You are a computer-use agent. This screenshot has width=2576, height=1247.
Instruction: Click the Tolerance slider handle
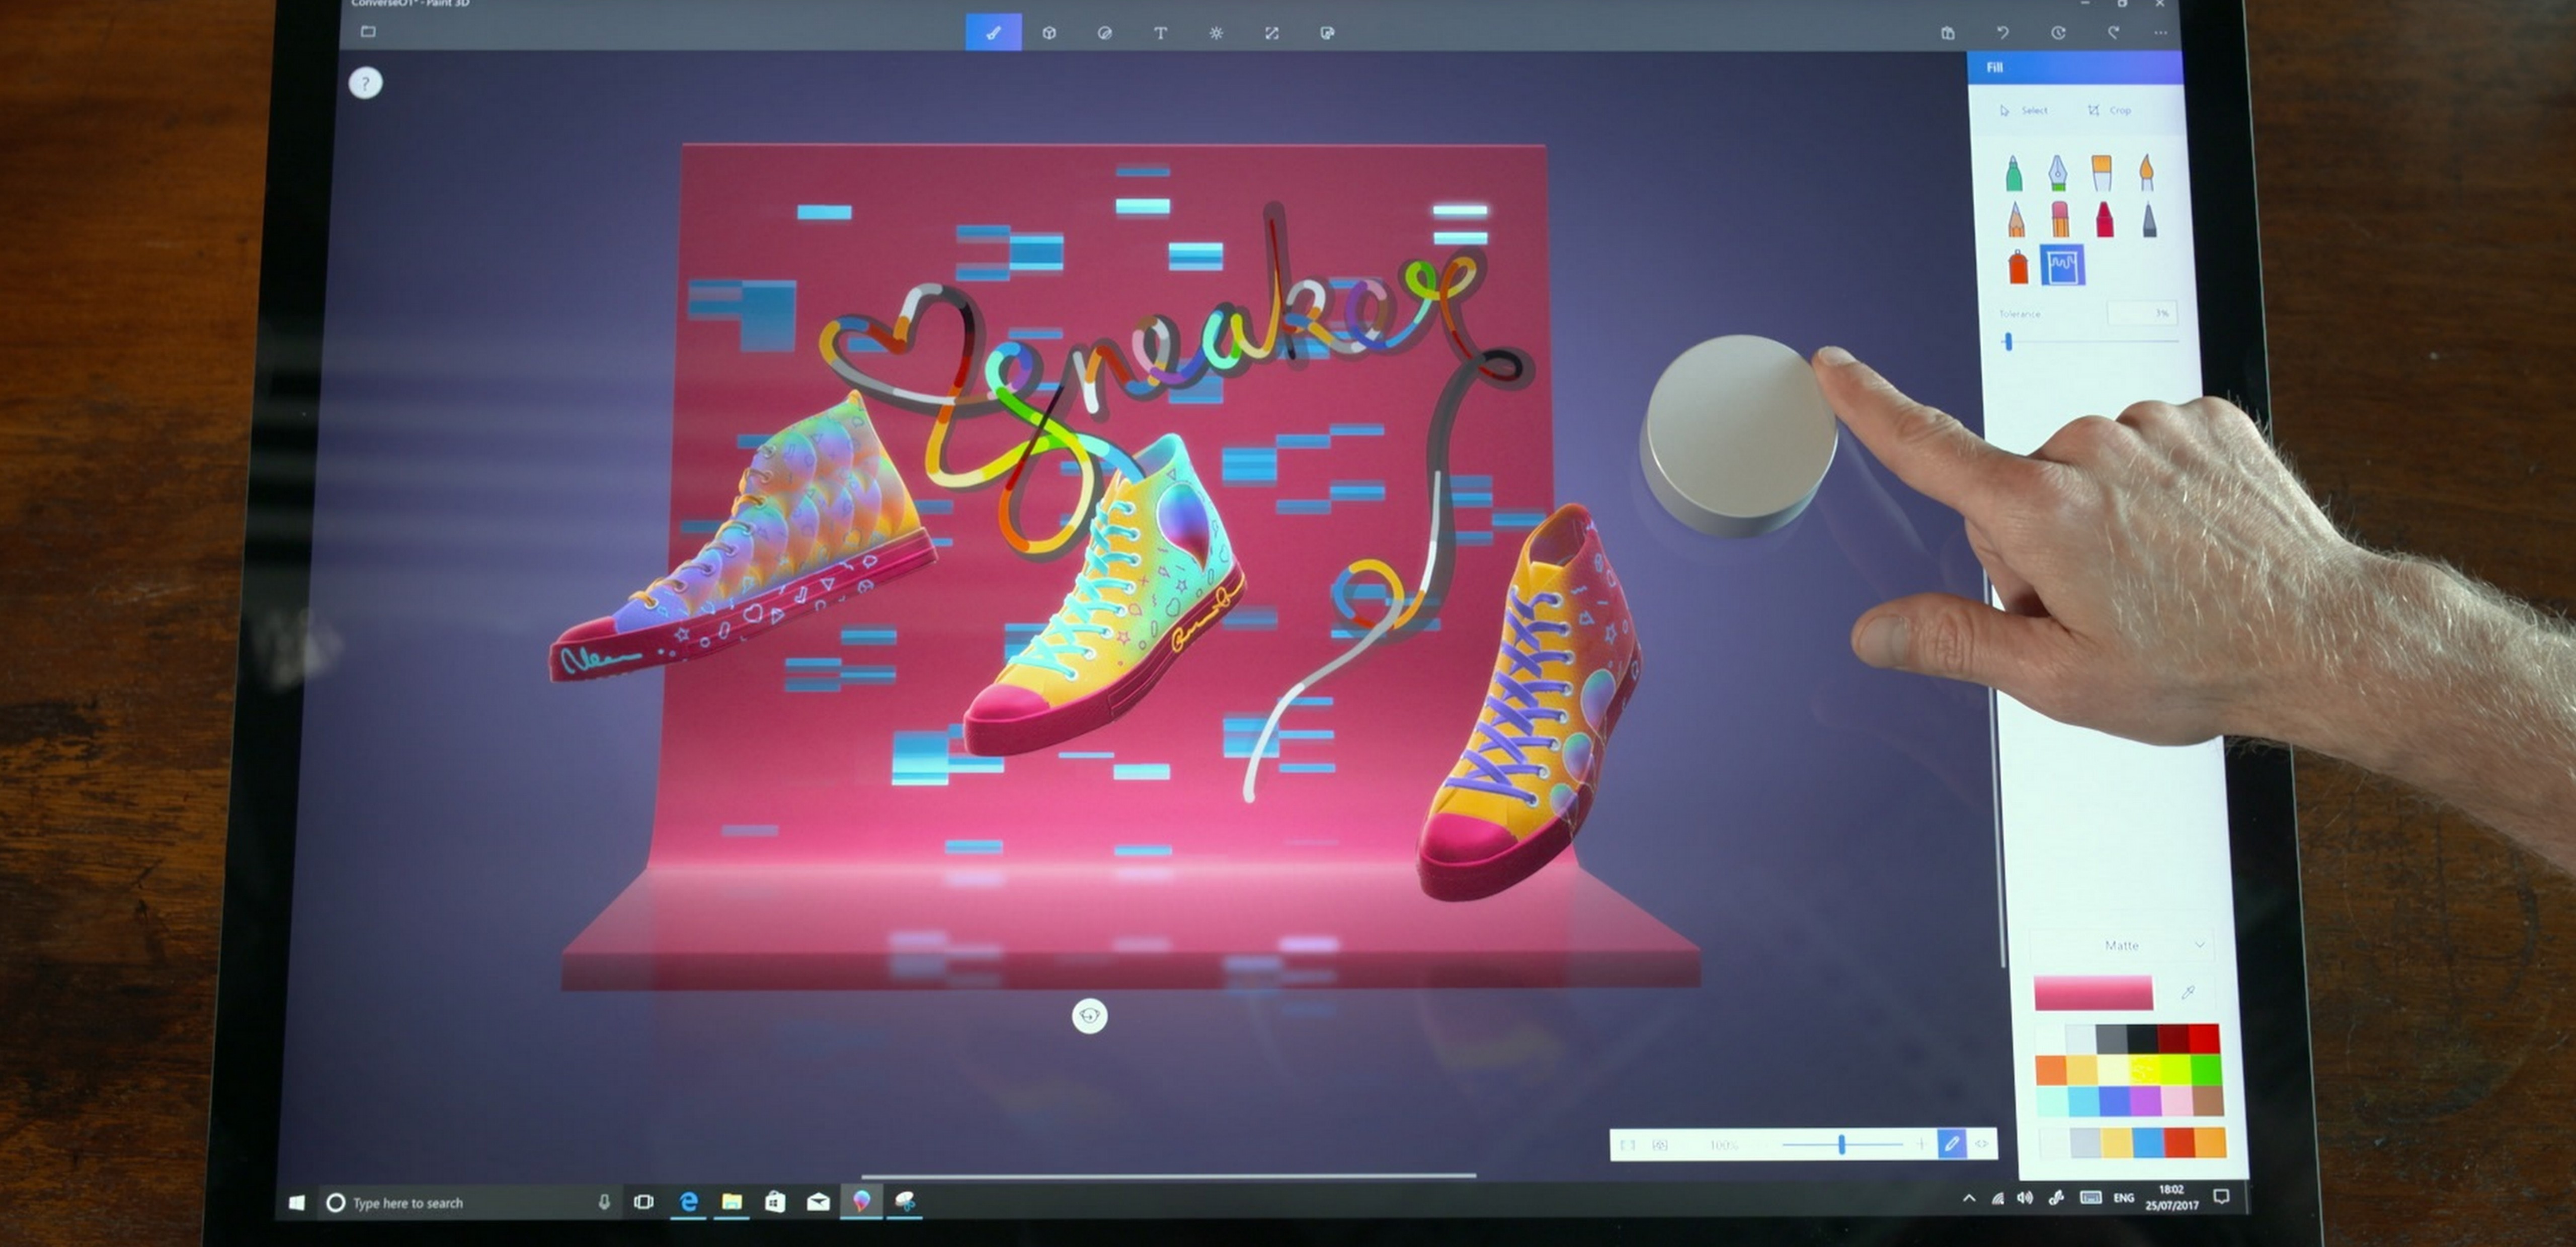[x=2008, y=342]
